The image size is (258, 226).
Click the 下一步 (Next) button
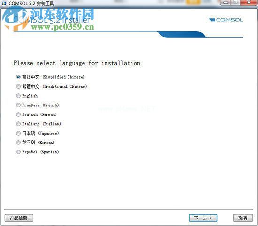[x=203, y=218]
